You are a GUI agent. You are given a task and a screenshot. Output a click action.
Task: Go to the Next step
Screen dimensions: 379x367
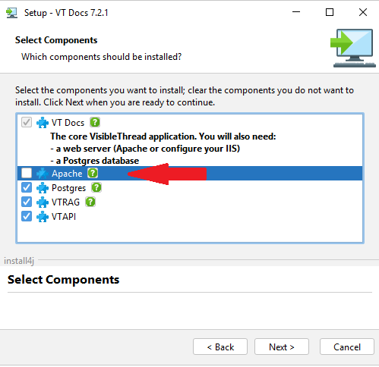click(x=282, y=347)
